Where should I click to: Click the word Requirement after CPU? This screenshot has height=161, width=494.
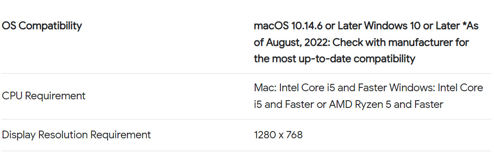pos(55,96)
